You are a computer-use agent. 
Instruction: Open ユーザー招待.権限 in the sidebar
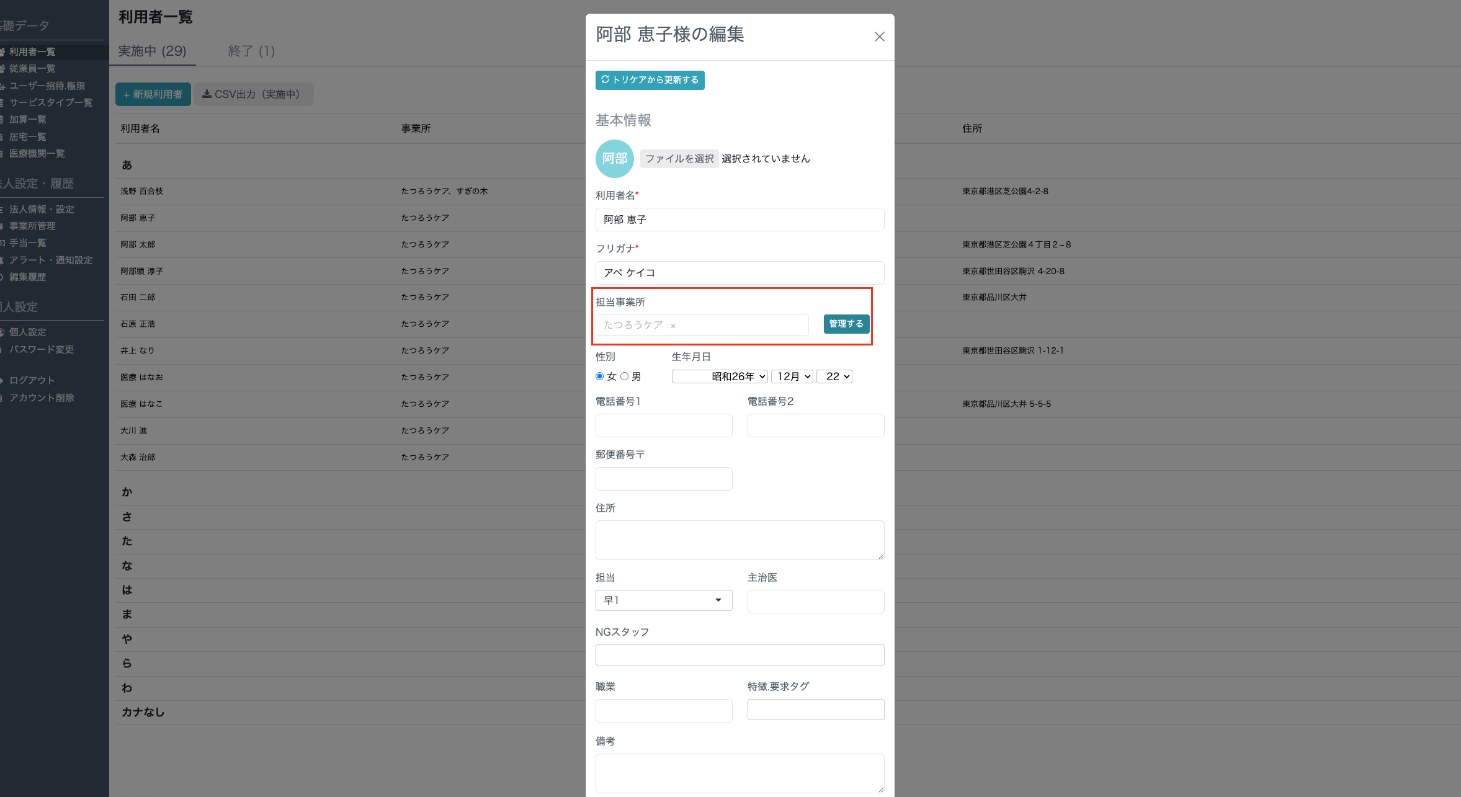(47, 86)
